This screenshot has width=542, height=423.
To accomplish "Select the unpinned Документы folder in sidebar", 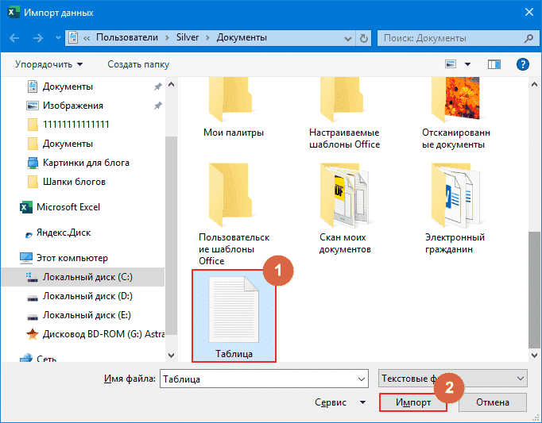I will click(x=68, y=144).
